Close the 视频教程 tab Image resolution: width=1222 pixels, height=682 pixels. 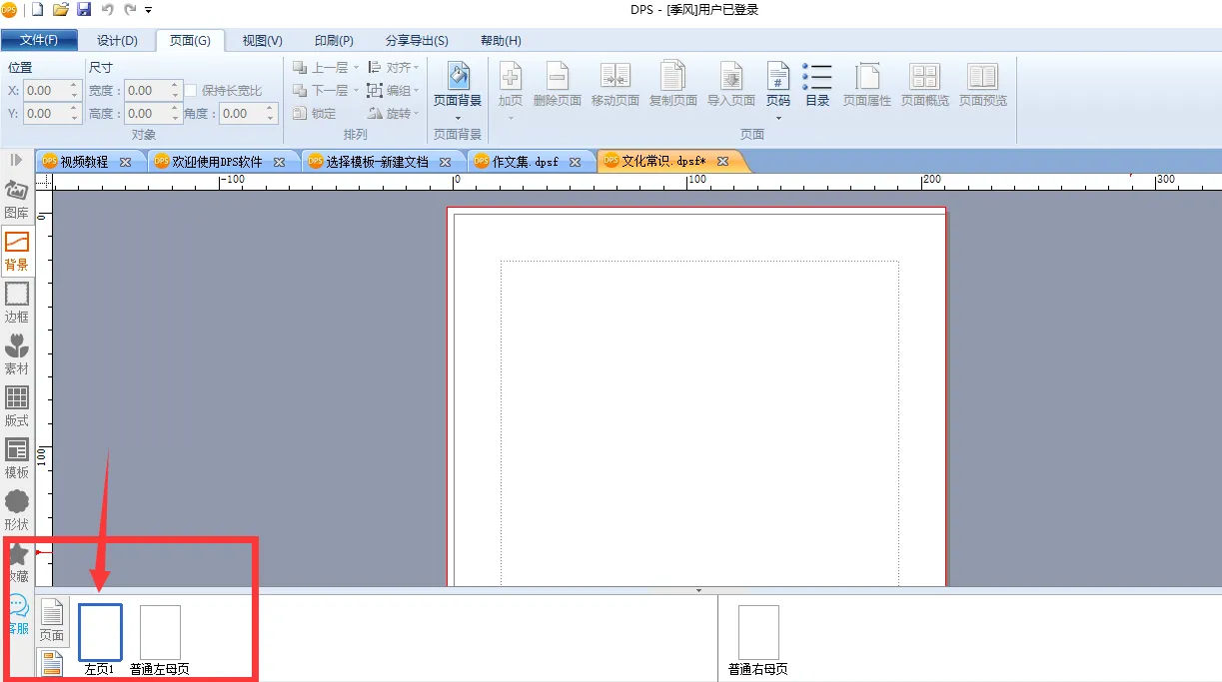click(x=126, y=162)
